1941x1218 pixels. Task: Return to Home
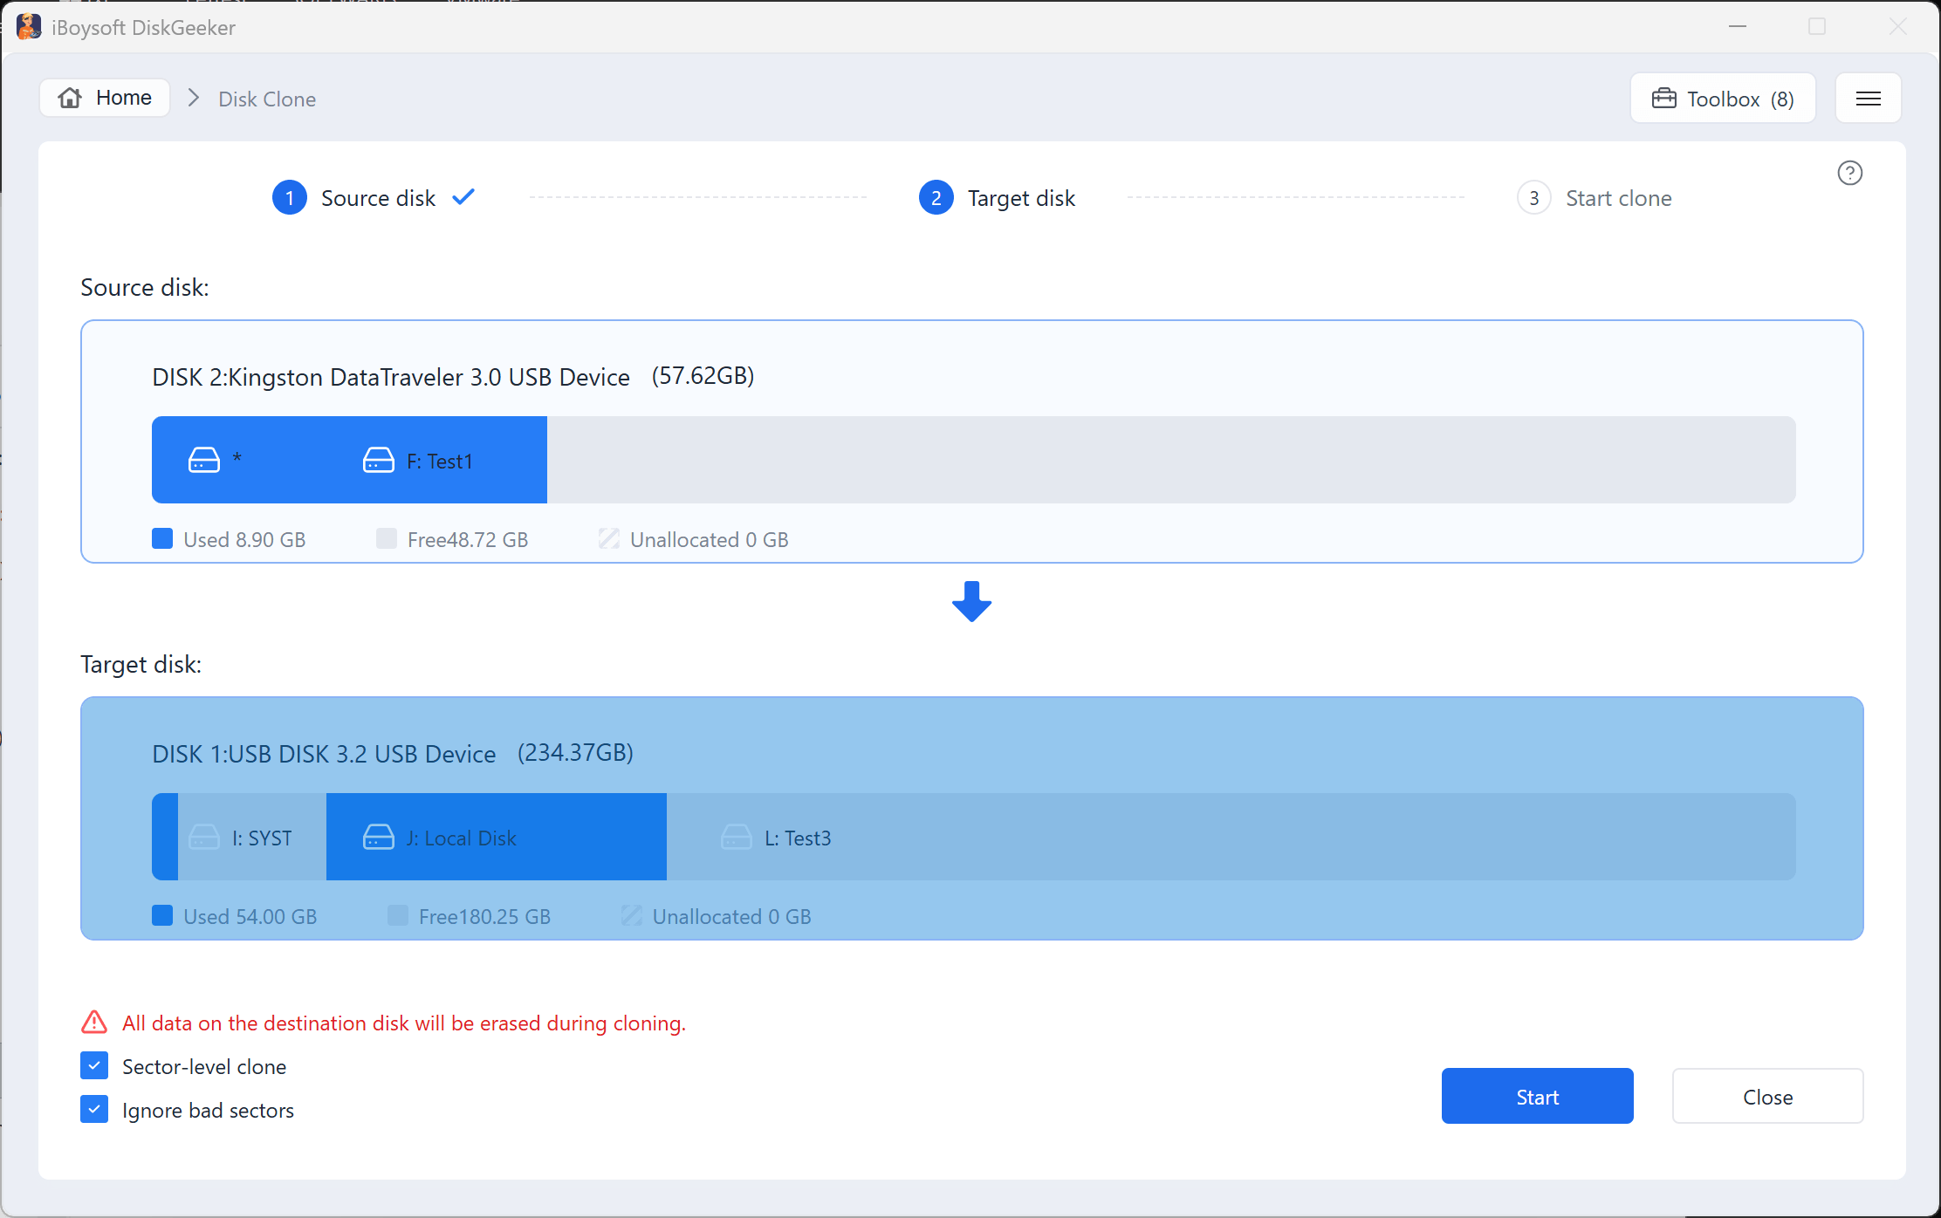coord(105,98)
